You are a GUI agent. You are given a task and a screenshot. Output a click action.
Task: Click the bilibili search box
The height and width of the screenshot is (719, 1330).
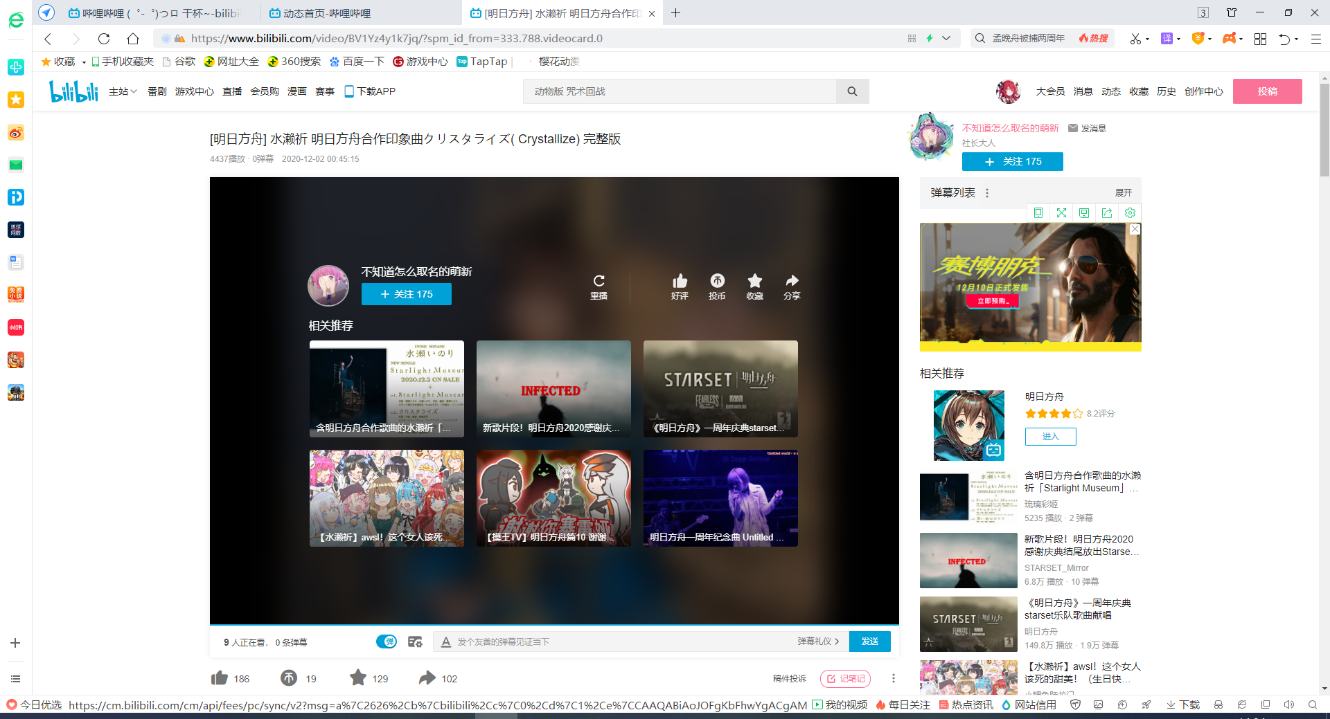coord(680,91)
